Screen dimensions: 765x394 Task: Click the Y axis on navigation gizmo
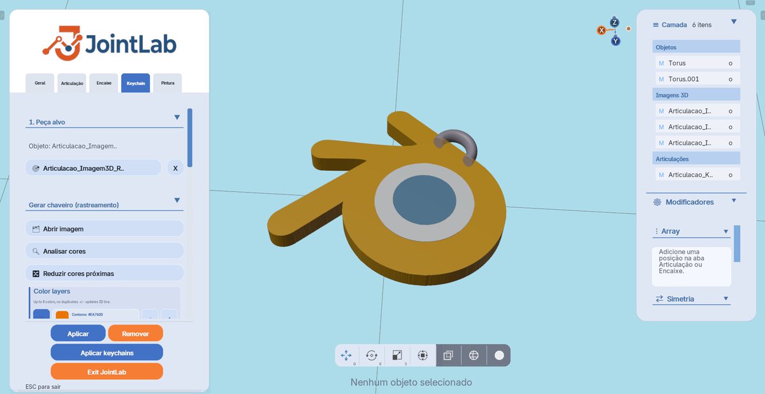(616, 41)
